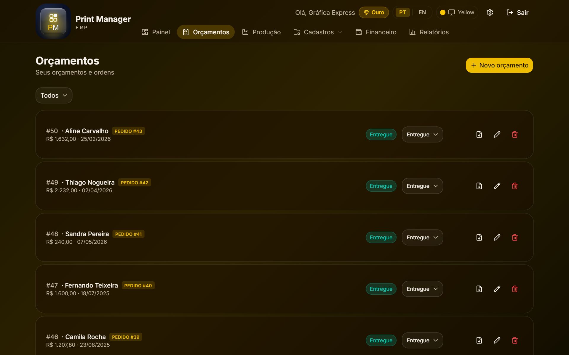Screen dimensions: 569x355
Task: Download file for Sandra Pereira quote
Action: pos(479,238)
